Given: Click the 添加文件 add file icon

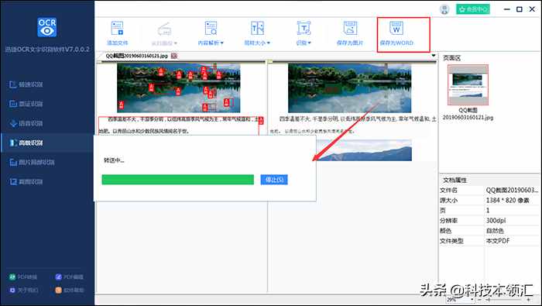Looking at the screenshot, I should tap(117, 28).
